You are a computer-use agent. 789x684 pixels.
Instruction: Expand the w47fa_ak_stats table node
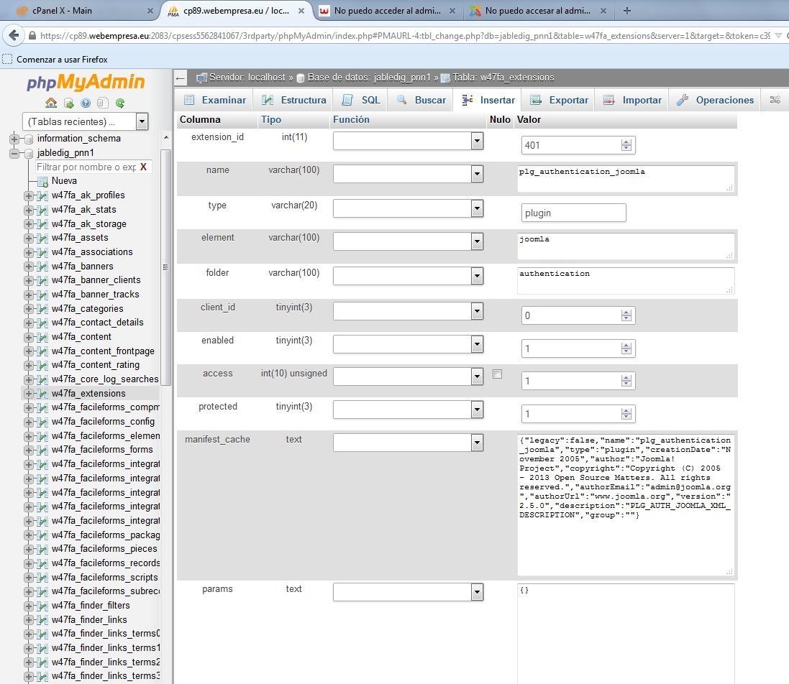coord(28,210)
